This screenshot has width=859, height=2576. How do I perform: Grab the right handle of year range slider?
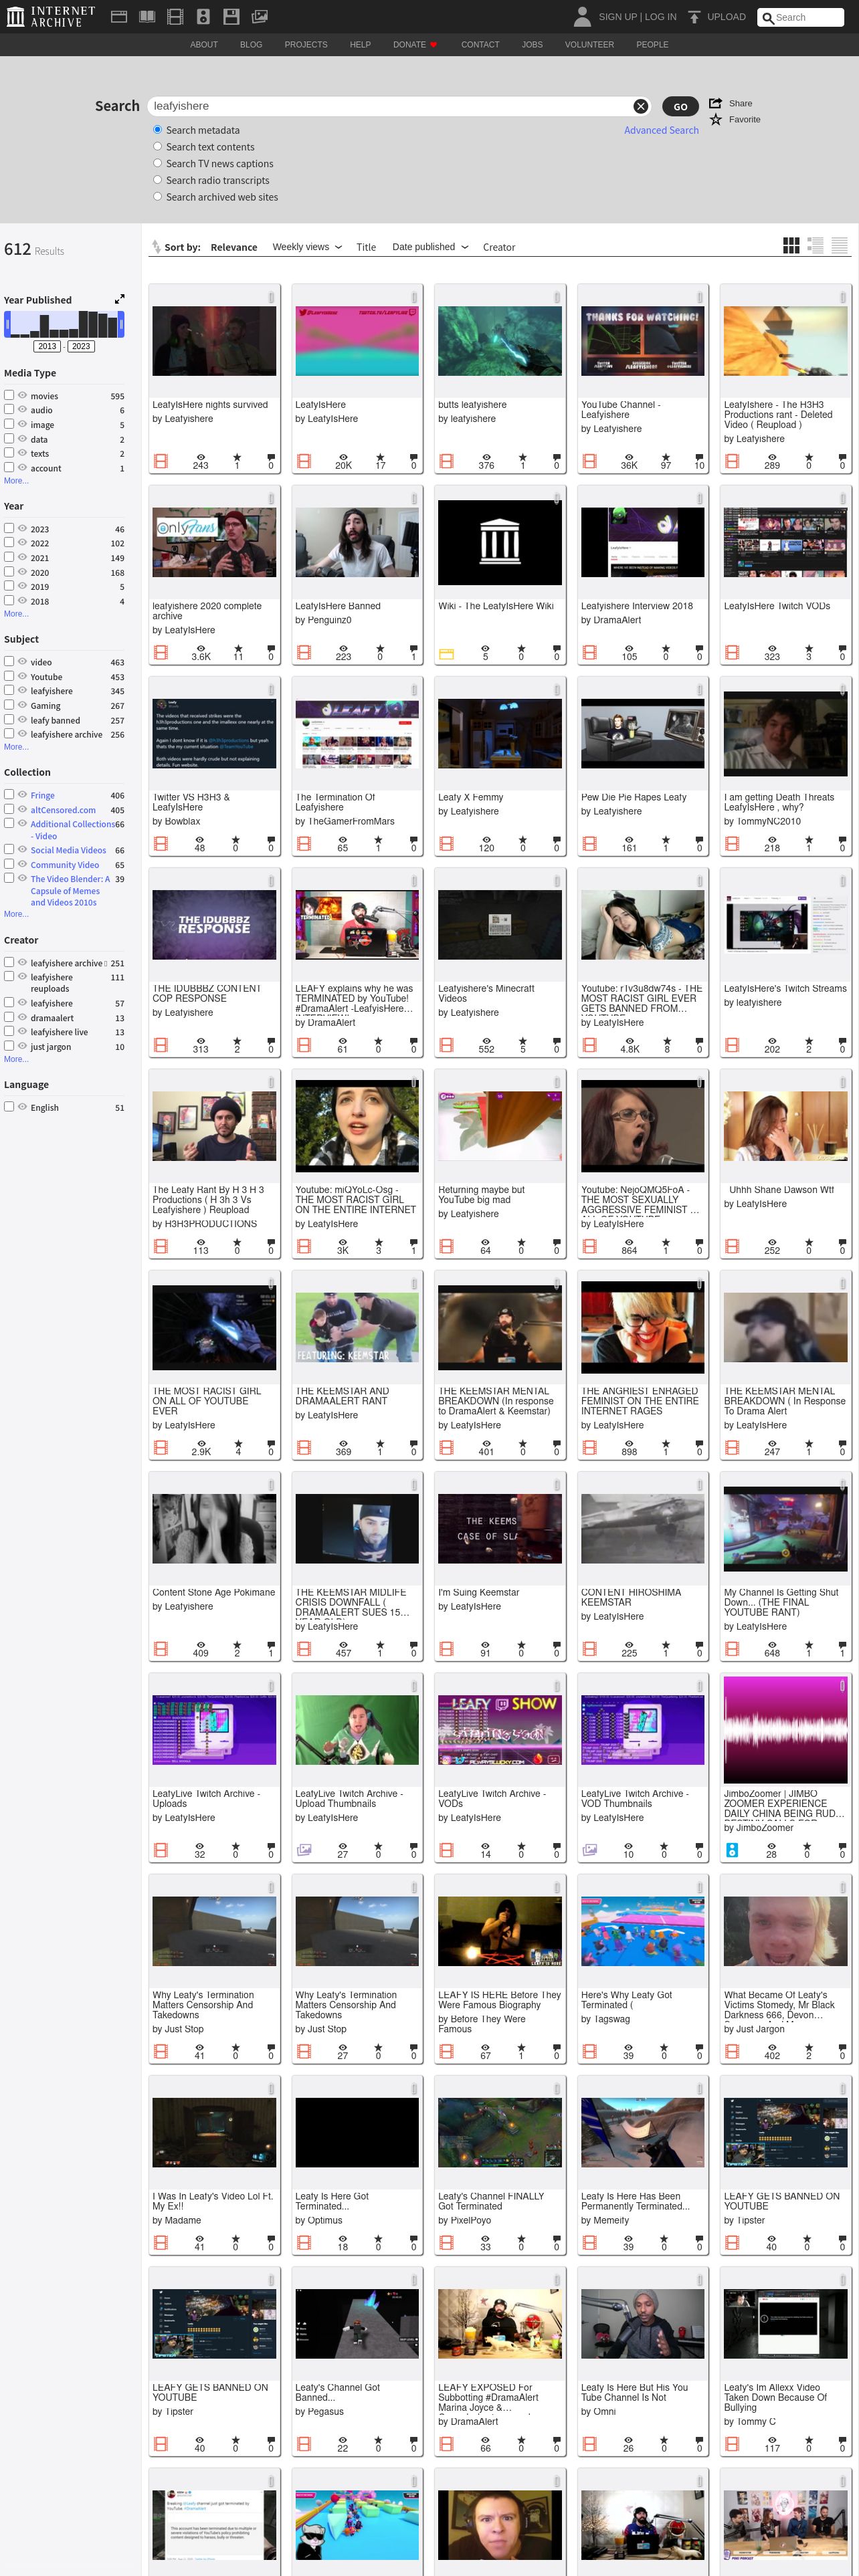coord(121,324)
